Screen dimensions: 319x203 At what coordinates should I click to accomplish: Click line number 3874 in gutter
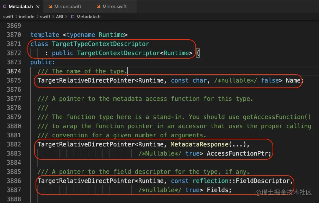14,71
